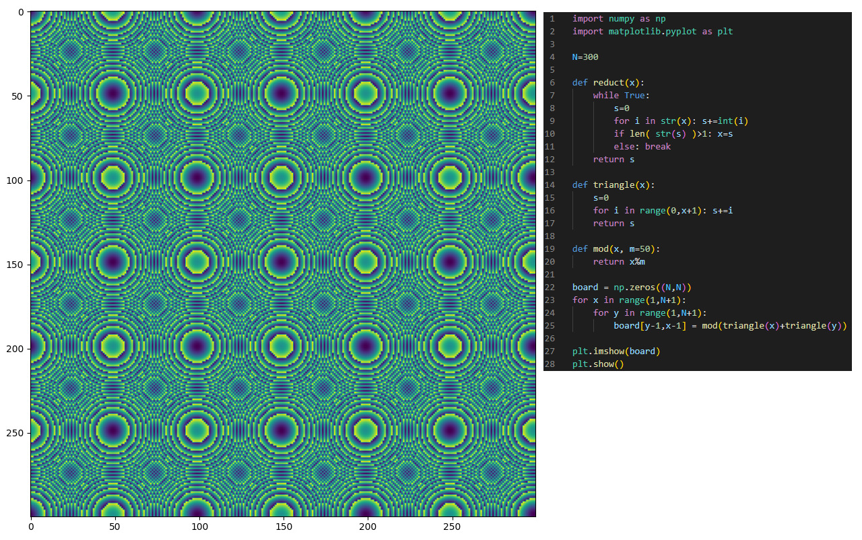Click the "for y in range(1,N+1):" loop line
Image resolution: width=862 pixels, height=540 pixels.
(x=650, y=313)
